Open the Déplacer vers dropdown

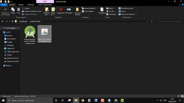pos(47,11)
